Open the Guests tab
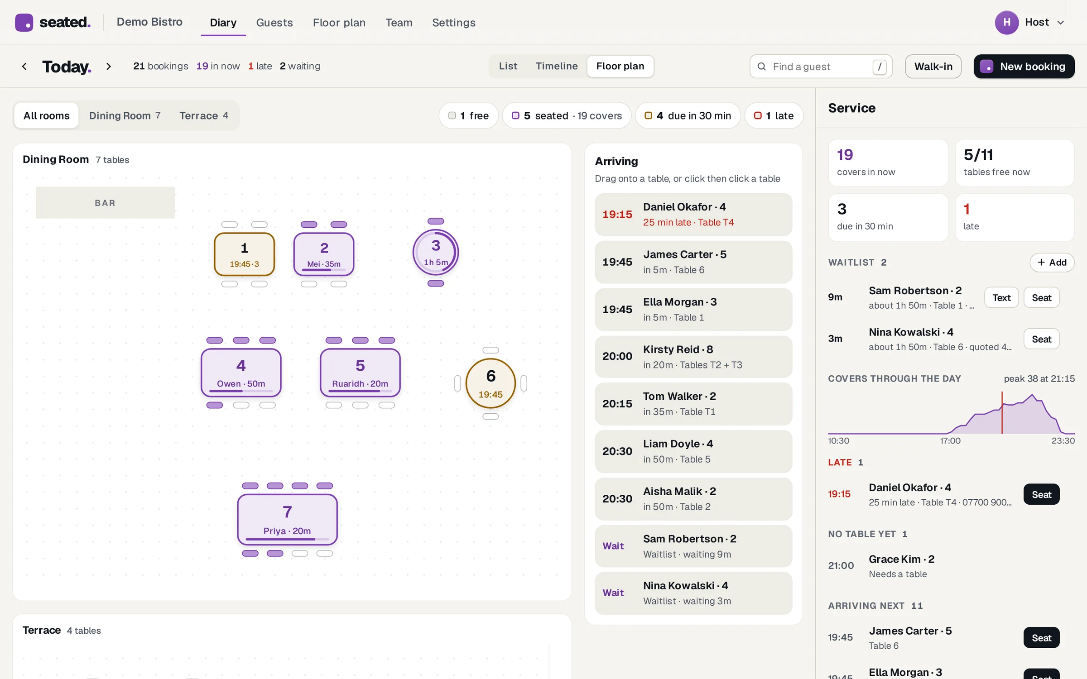This screenshot has height=679, width=1087. [x=274, y=23]
